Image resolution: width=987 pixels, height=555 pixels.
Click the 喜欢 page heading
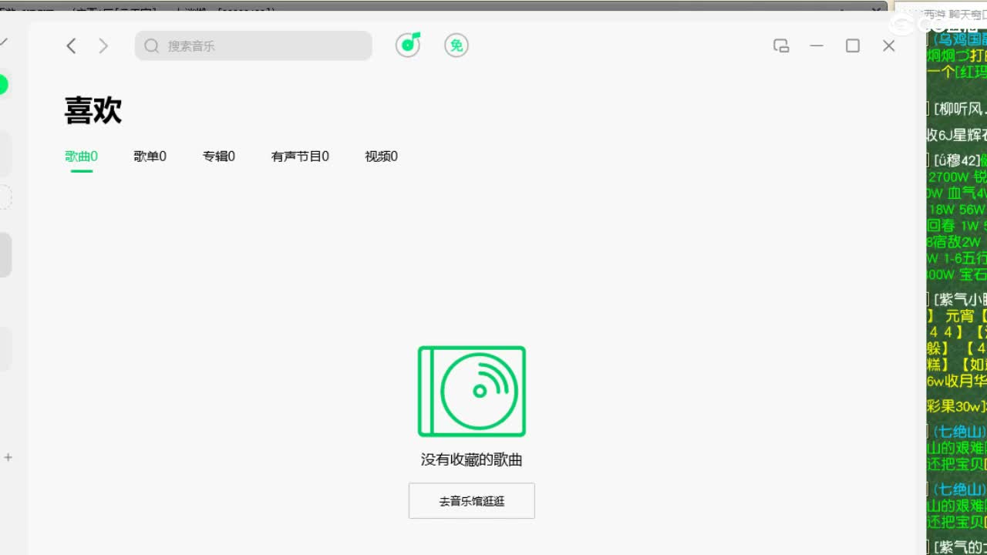pos(93,111)
